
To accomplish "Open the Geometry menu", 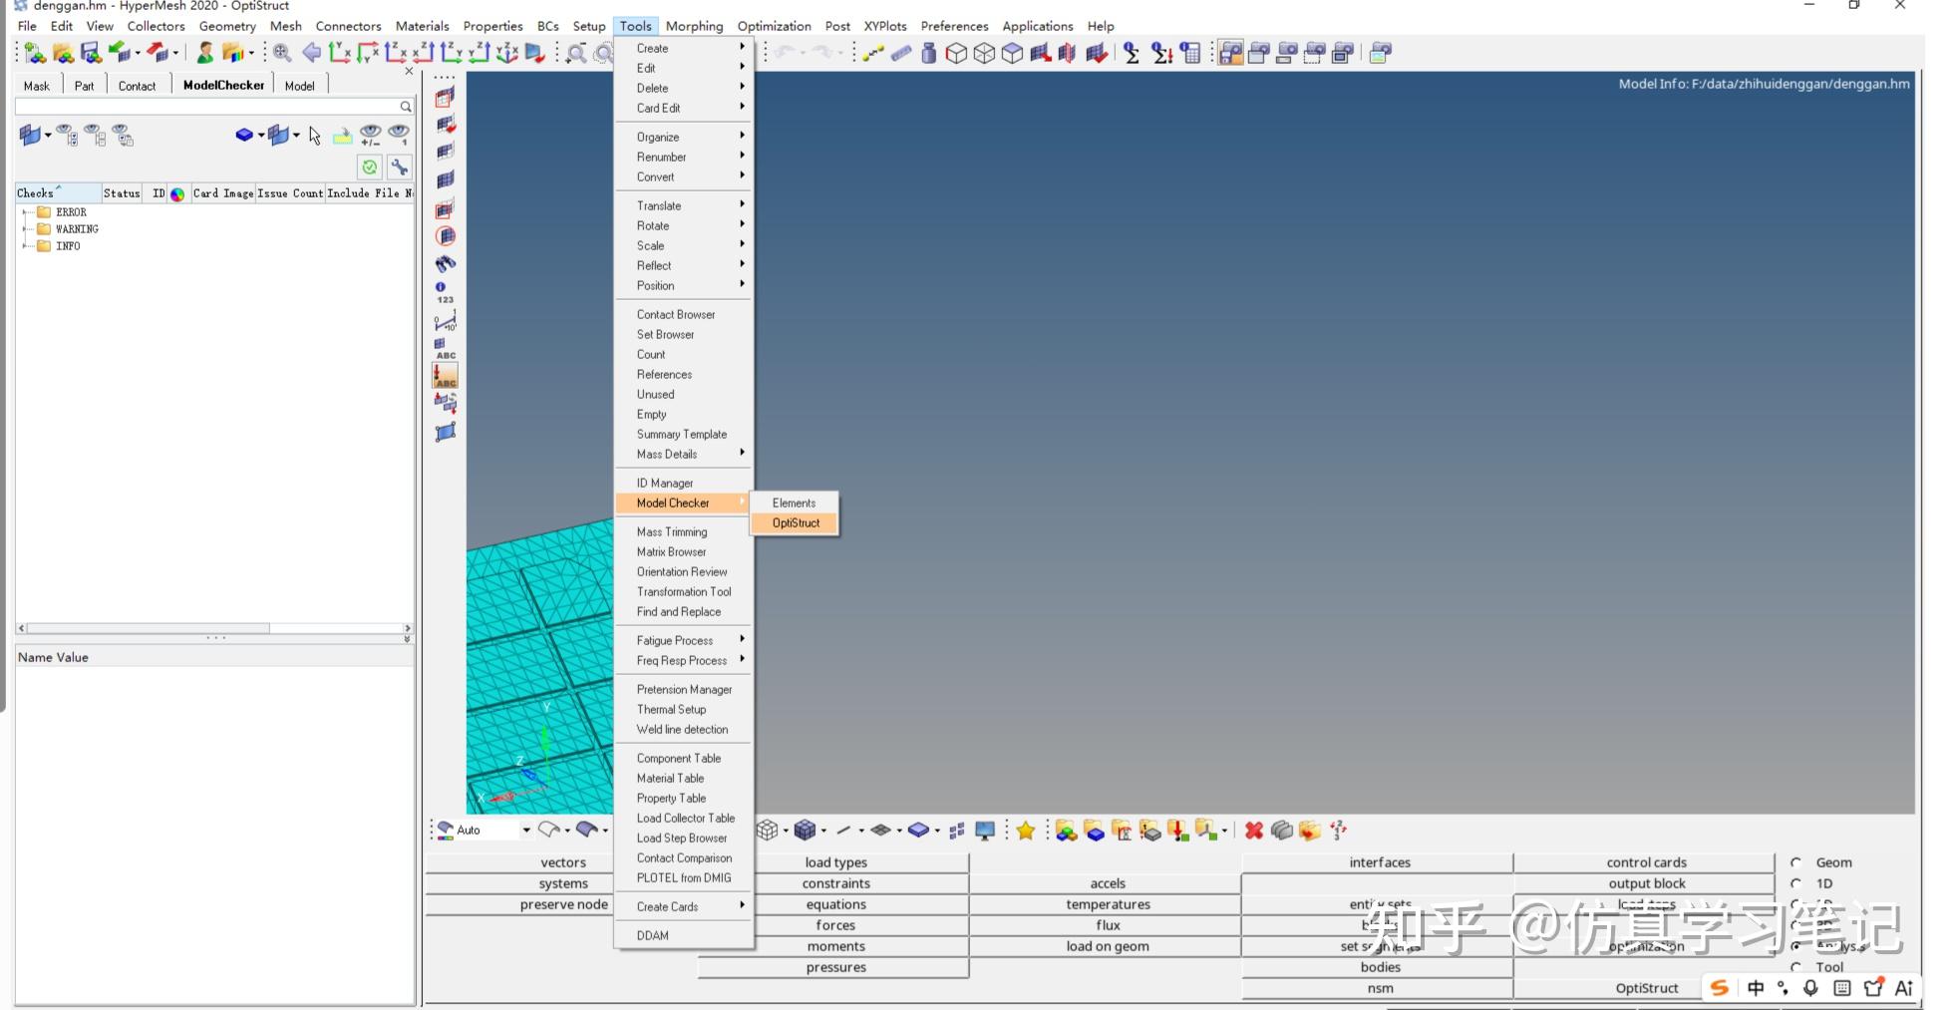I will [x=227, y=26].
